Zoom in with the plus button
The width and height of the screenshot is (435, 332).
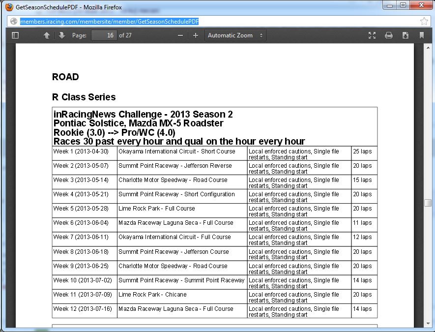tap(195, 35)
